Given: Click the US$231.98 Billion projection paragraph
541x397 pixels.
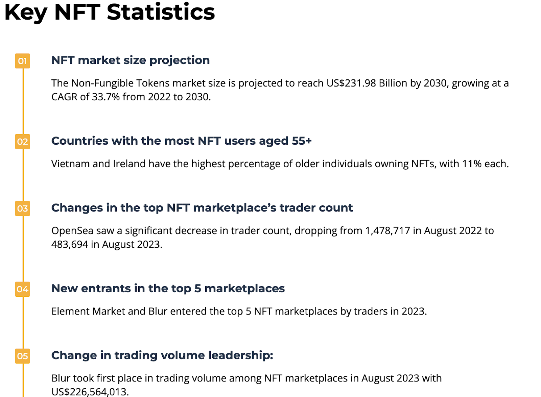Looking at the screenshot, I should point(280,90).
